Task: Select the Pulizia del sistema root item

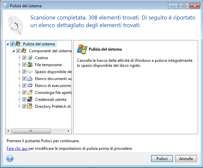Action: click(x=39, y=44)
